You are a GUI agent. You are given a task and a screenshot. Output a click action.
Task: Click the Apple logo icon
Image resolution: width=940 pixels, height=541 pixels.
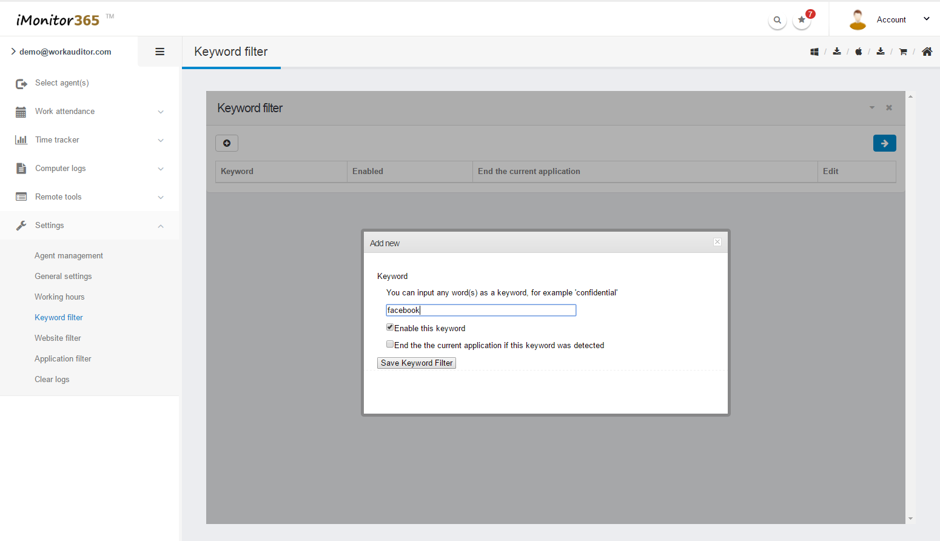[859, 52]
